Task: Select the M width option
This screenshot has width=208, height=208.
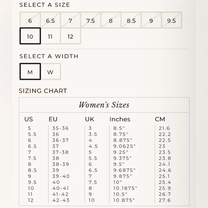Action: [30, 71]
